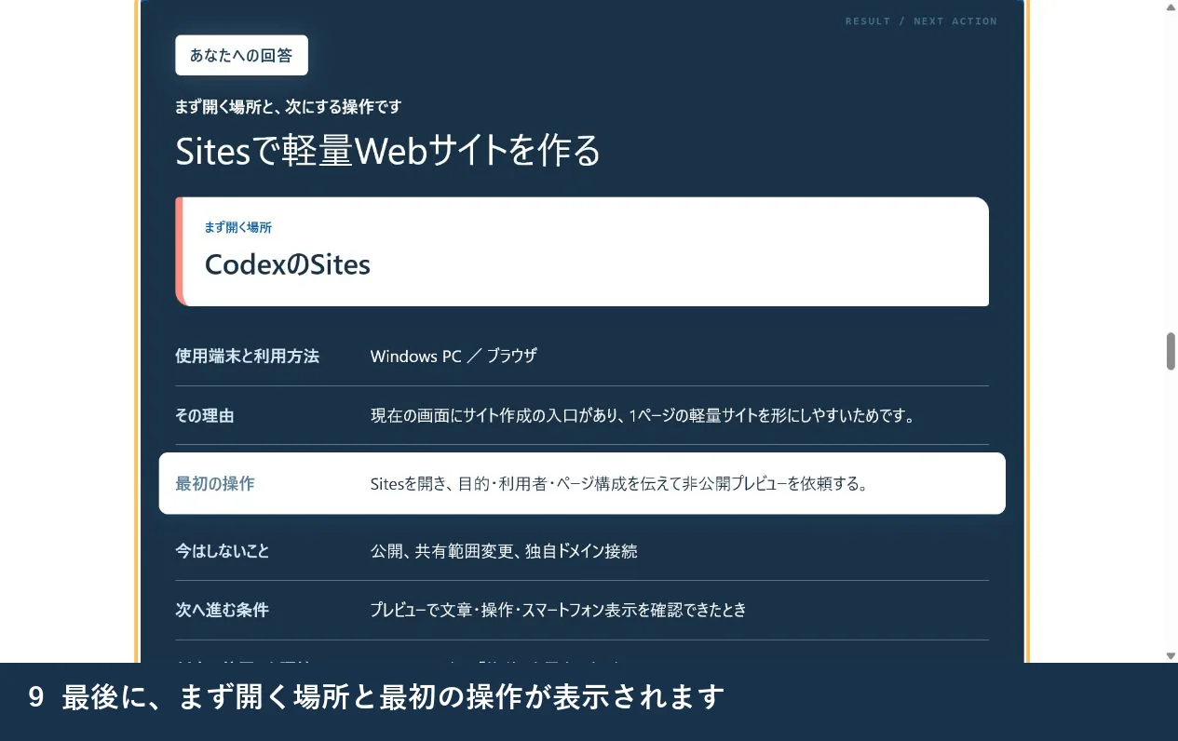This screenshot has width=1178, height=741.
Task: Click the Windows PC / ブラウザ value
Action: point(454,356)
